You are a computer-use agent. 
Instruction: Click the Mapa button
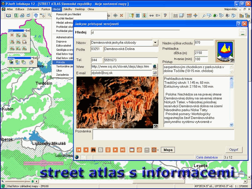tap(168, 150)
